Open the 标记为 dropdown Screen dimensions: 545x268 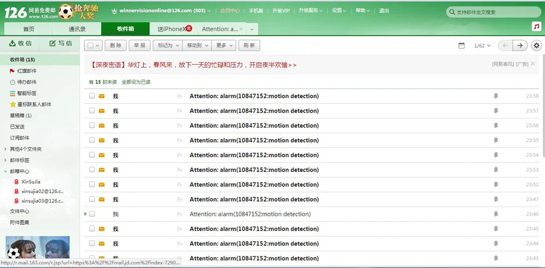[x=167, y=46]
